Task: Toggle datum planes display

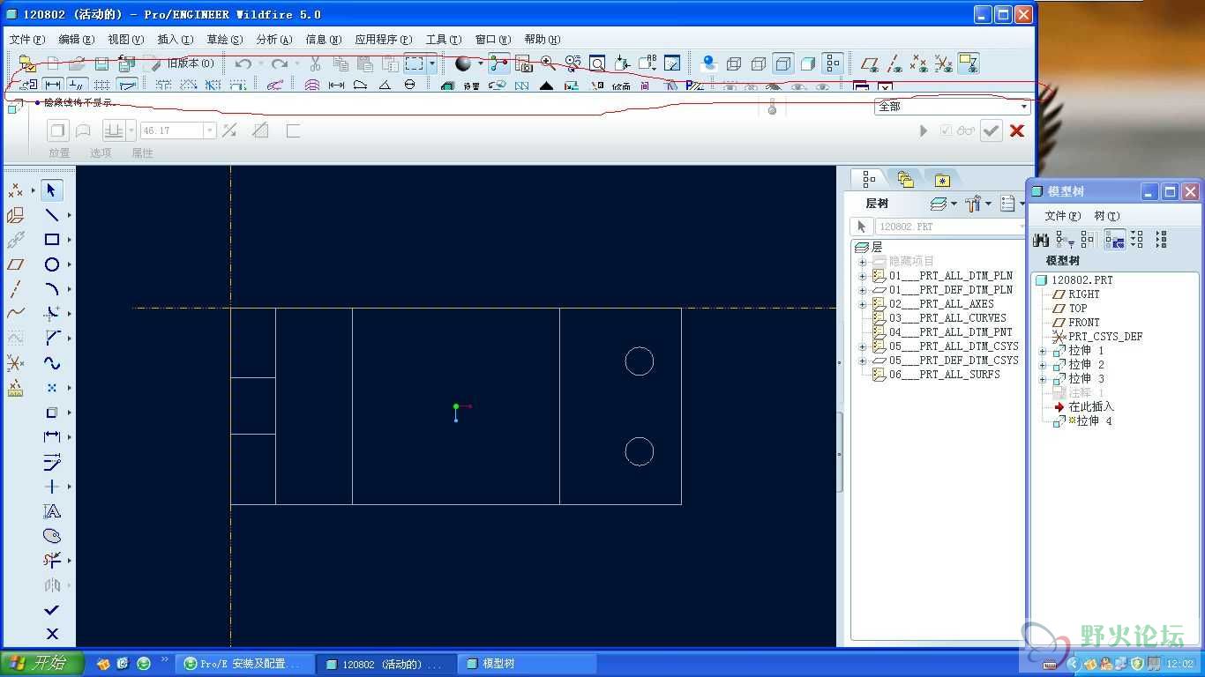Action: (x=870, y=63)
